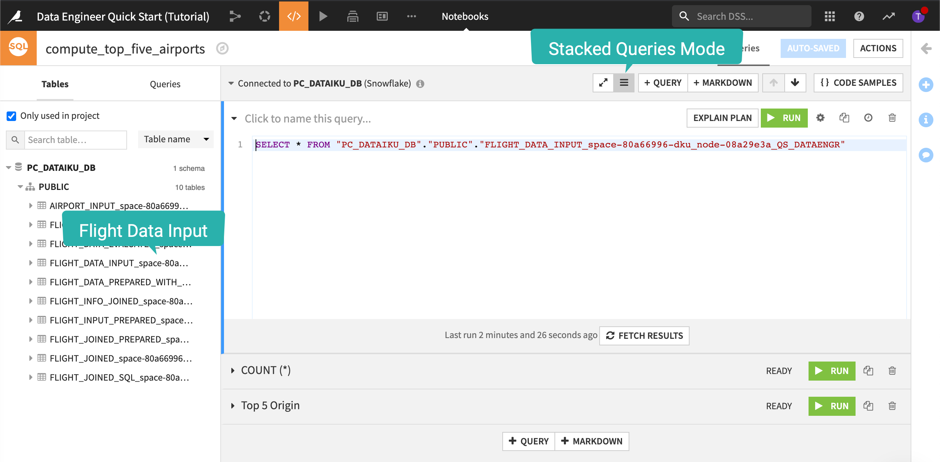Run the COUNT (*) query
This screenshot has width=940, height=462.
(x=832, y=371)
